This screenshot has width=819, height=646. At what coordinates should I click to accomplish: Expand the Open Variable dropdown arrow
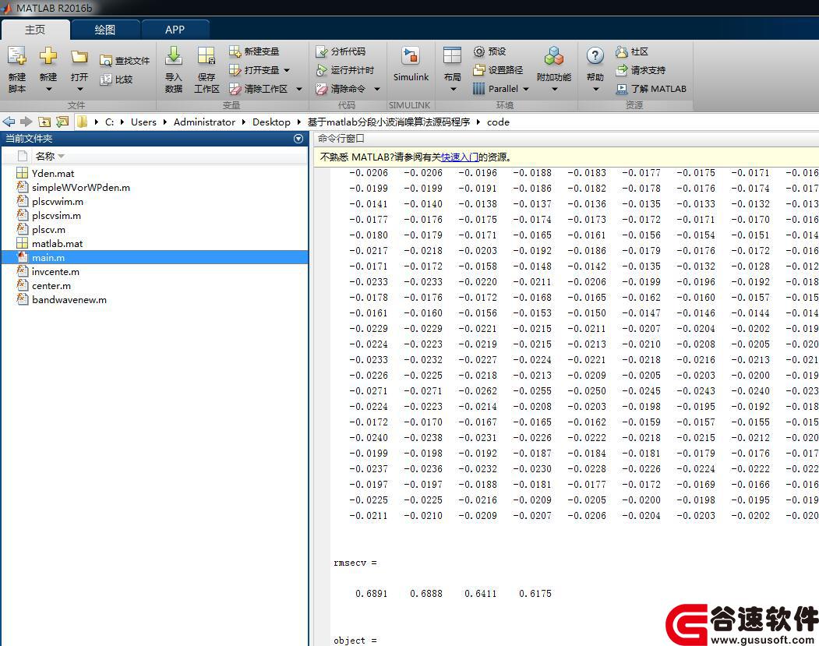pyautogui.click(x=287, y=70)
